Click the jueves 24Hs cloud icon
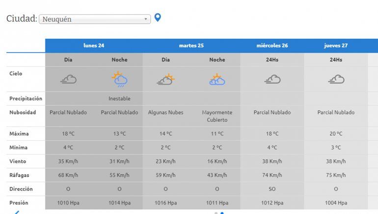 click(x=336, y=79)
